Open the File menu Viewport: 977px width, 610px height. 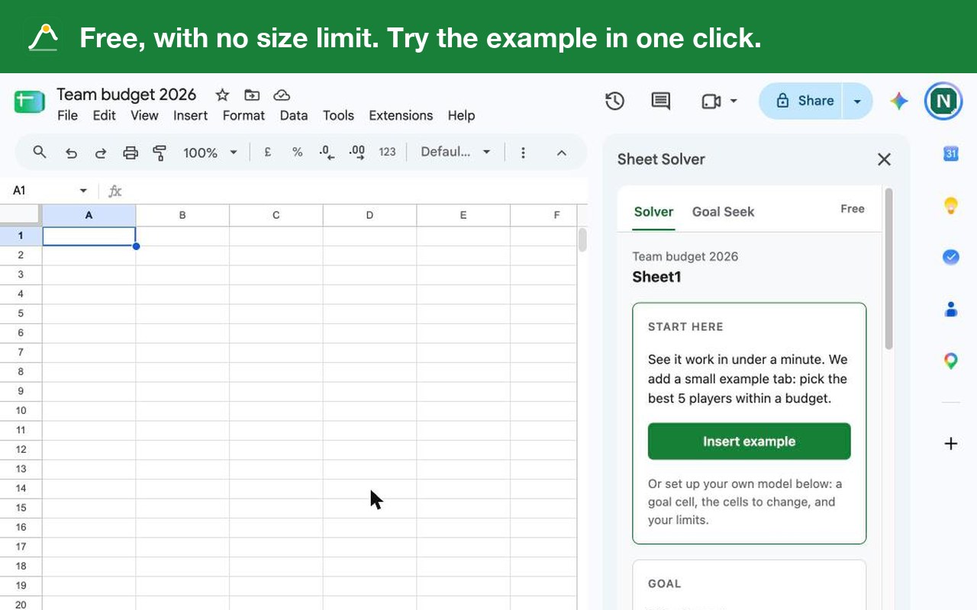68,115
